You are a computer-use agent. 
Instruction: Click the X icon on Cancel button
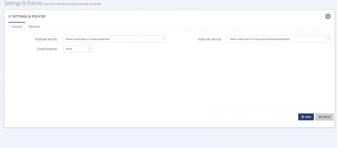pyautogui.click(x=320, y=117)
